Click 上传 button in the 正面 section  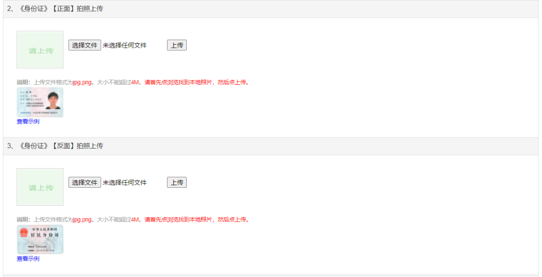click(177, 45)
